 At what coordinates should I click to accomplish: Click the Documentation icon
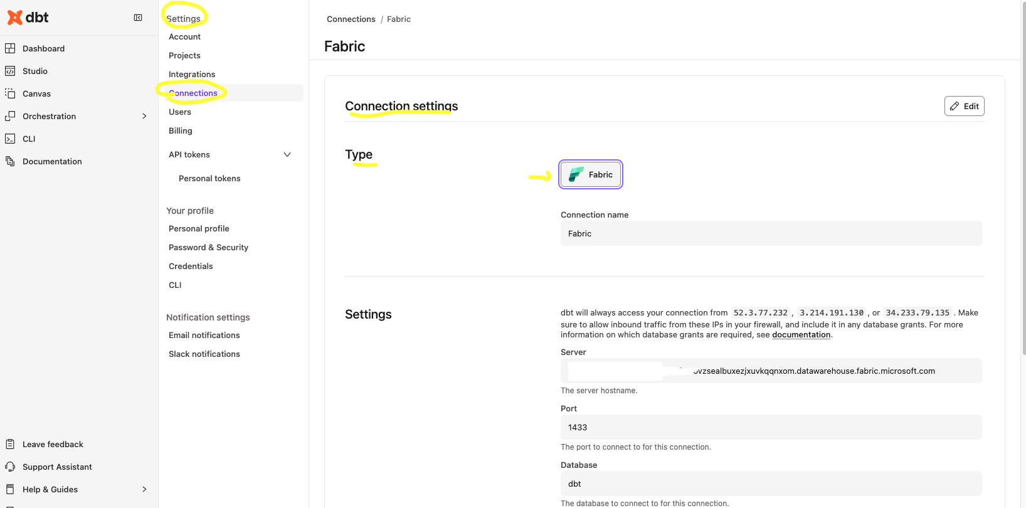click(10, 161)
